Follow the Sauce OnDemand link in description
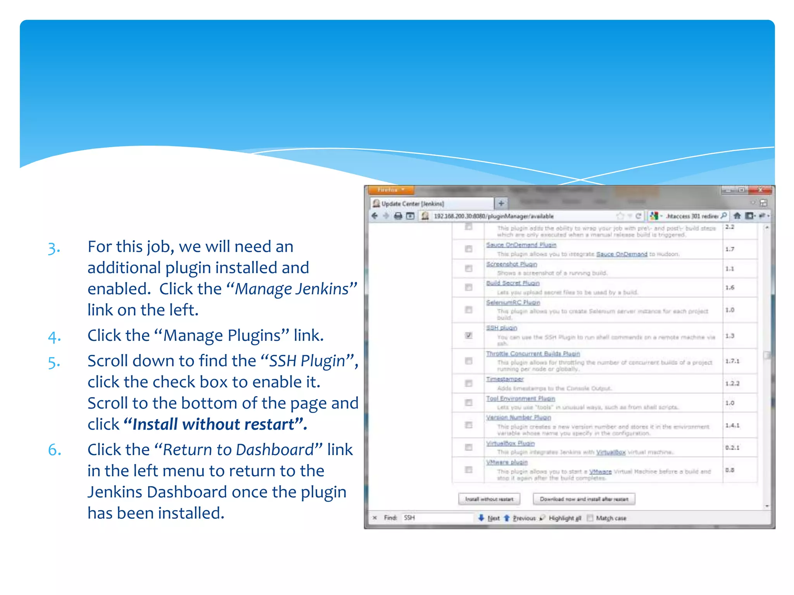Screen dimensions: 794x595 (x=621, y=254)
